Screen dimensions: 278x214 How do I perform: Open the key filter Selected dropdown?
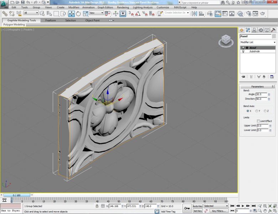pyautogui.click(x=216, y=206)
